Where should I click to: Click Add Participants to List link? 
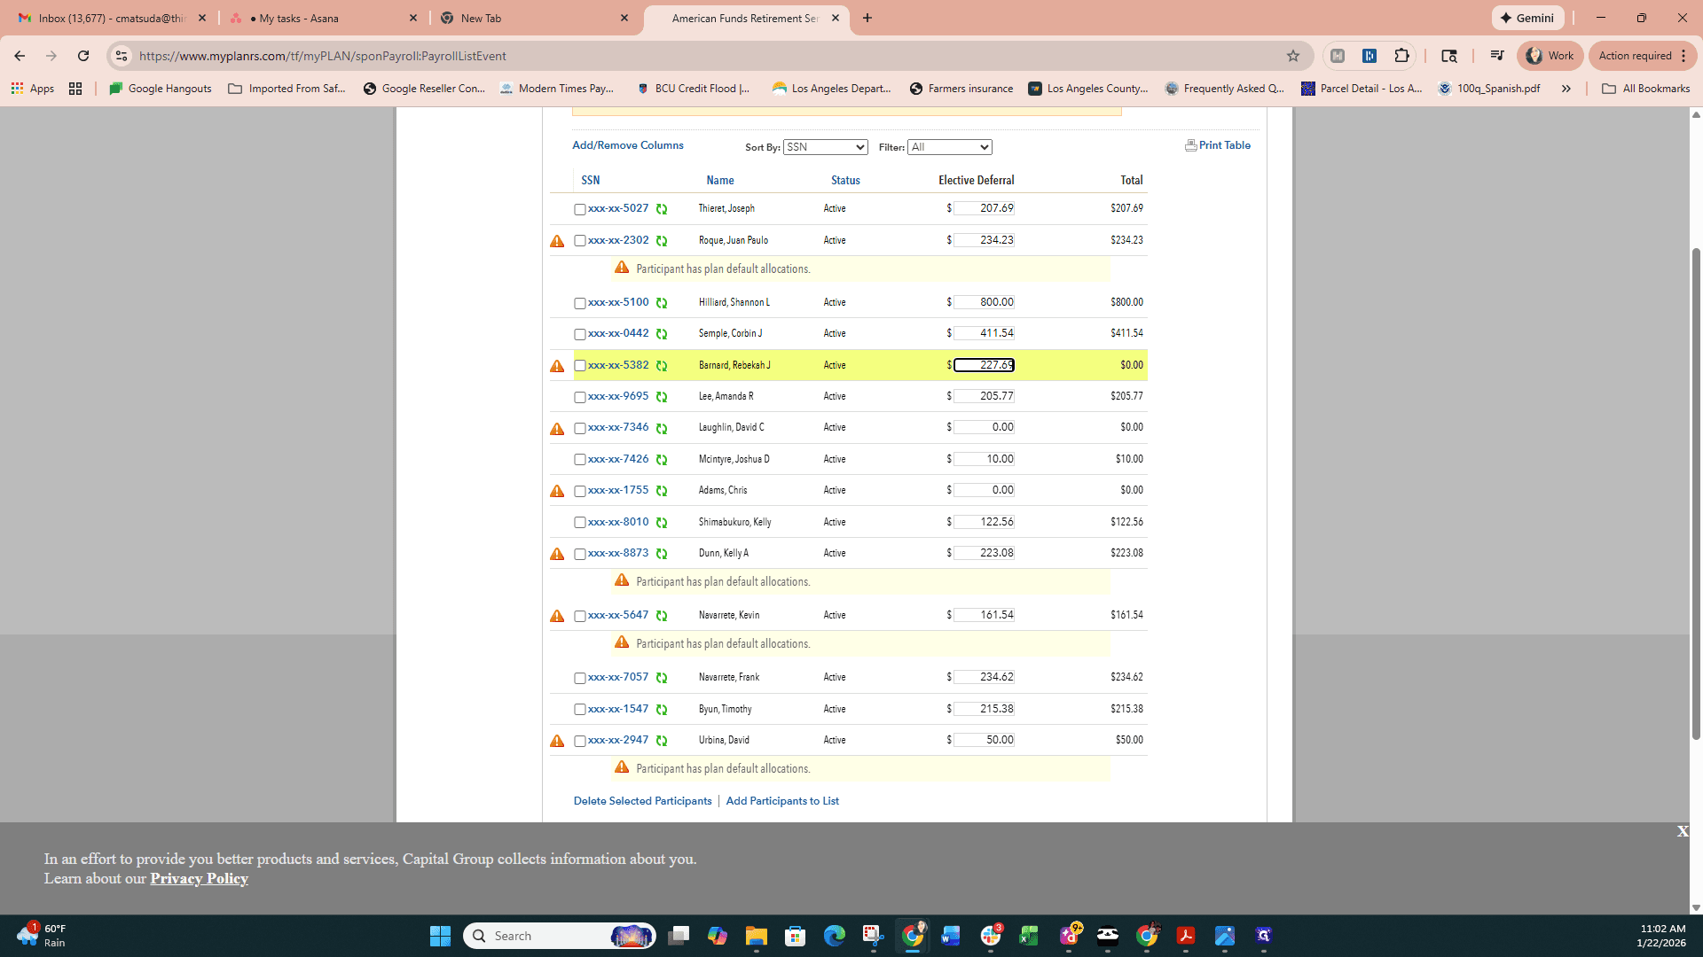pyautogui.click(x=782, y=801)
